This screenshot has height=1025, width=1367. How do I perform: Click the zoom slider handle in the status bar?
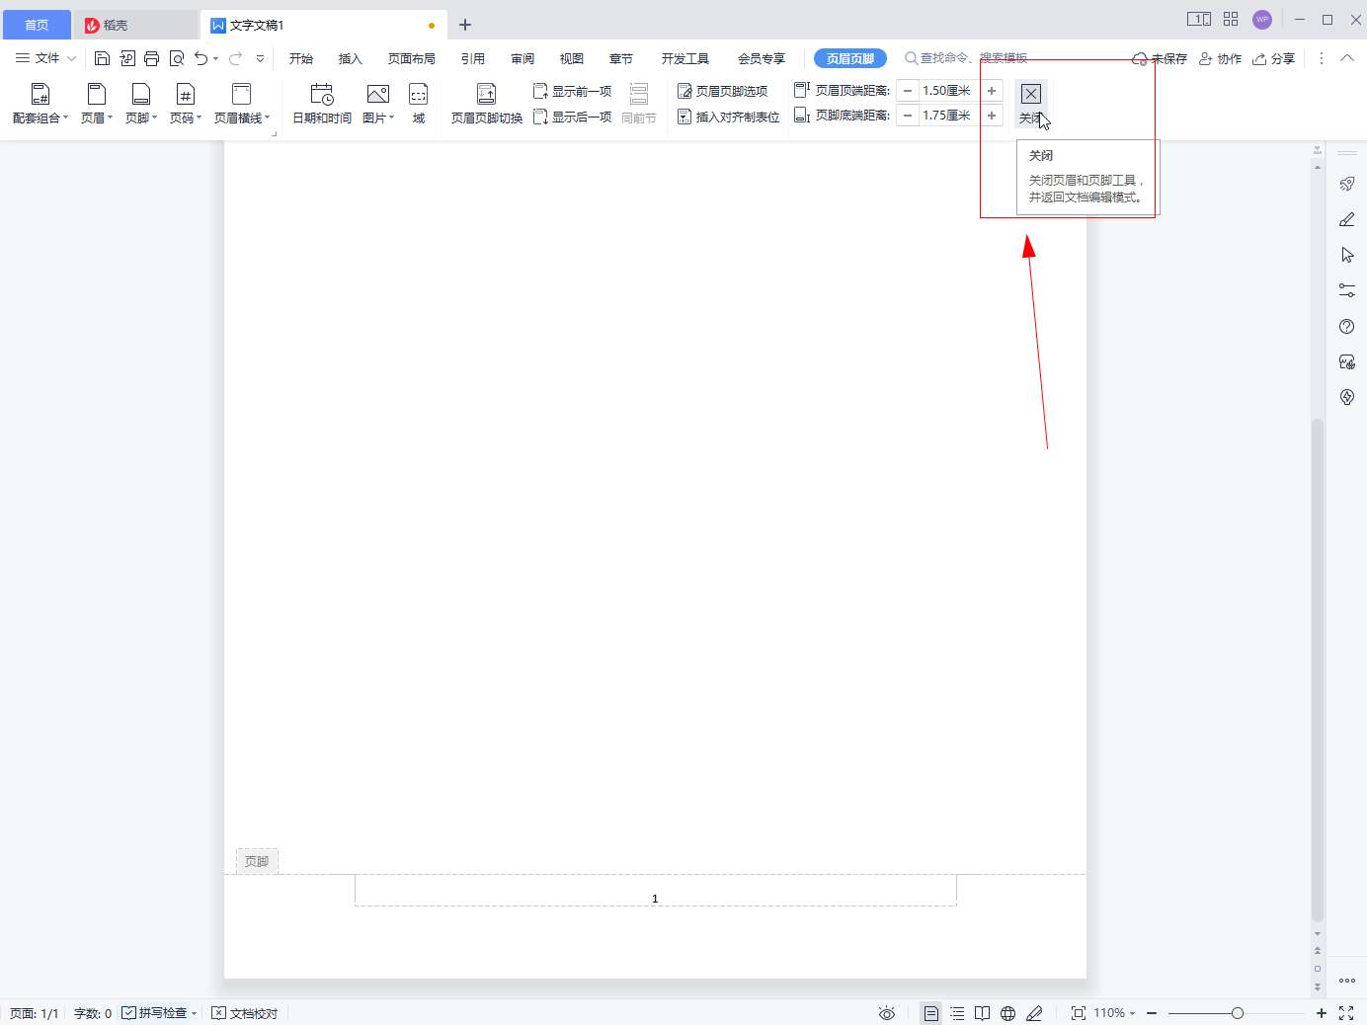(1237, 1013)
